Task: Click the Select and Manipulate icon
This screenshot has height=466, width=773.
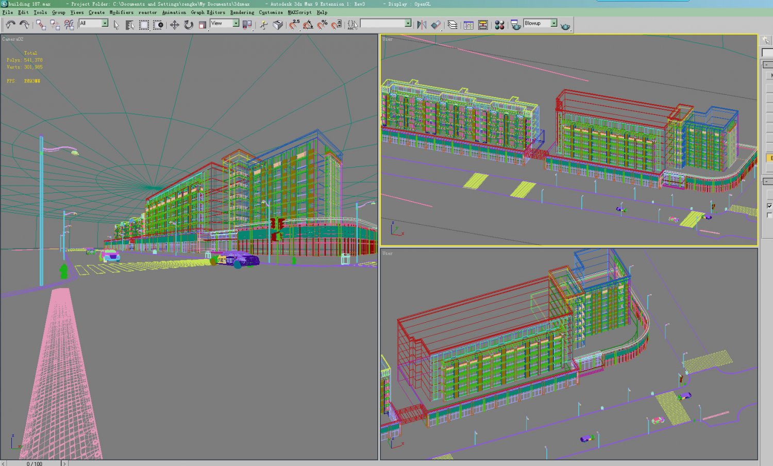Action: tap(264, 25)
